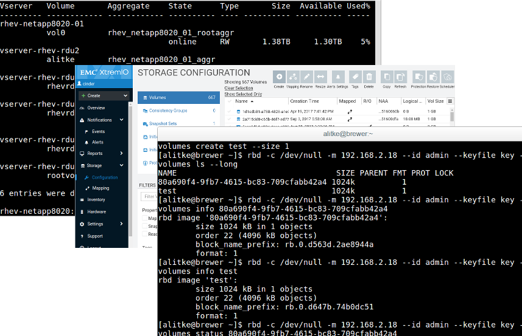Toggle the select-all checkmark in table header
The image size is (522, 336).
[x=230, y=101]
